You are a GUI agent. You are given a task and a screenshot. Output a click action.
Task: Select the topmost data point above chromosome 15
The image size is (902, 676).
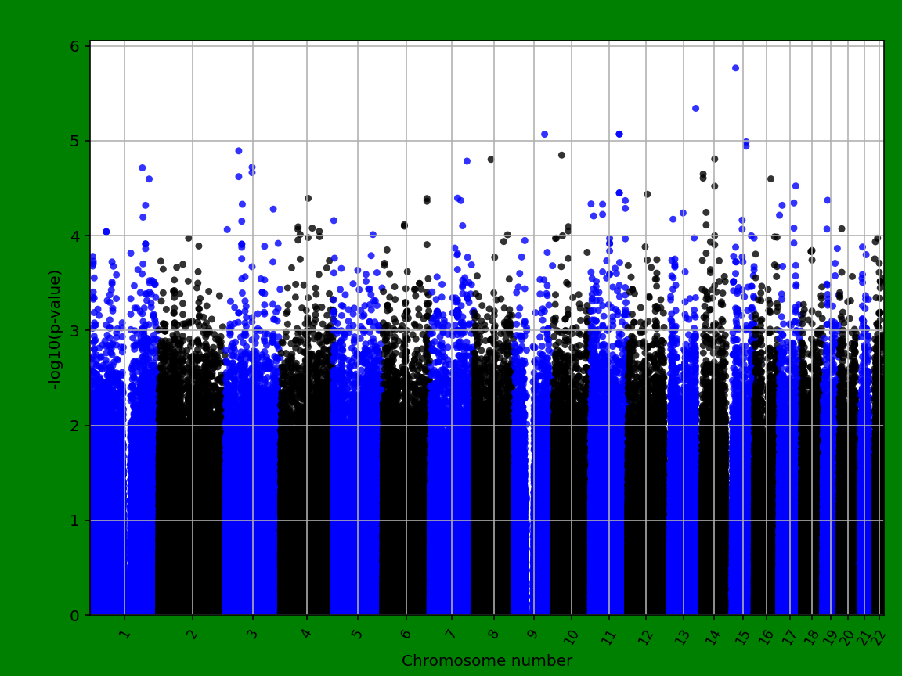(734, 67)
